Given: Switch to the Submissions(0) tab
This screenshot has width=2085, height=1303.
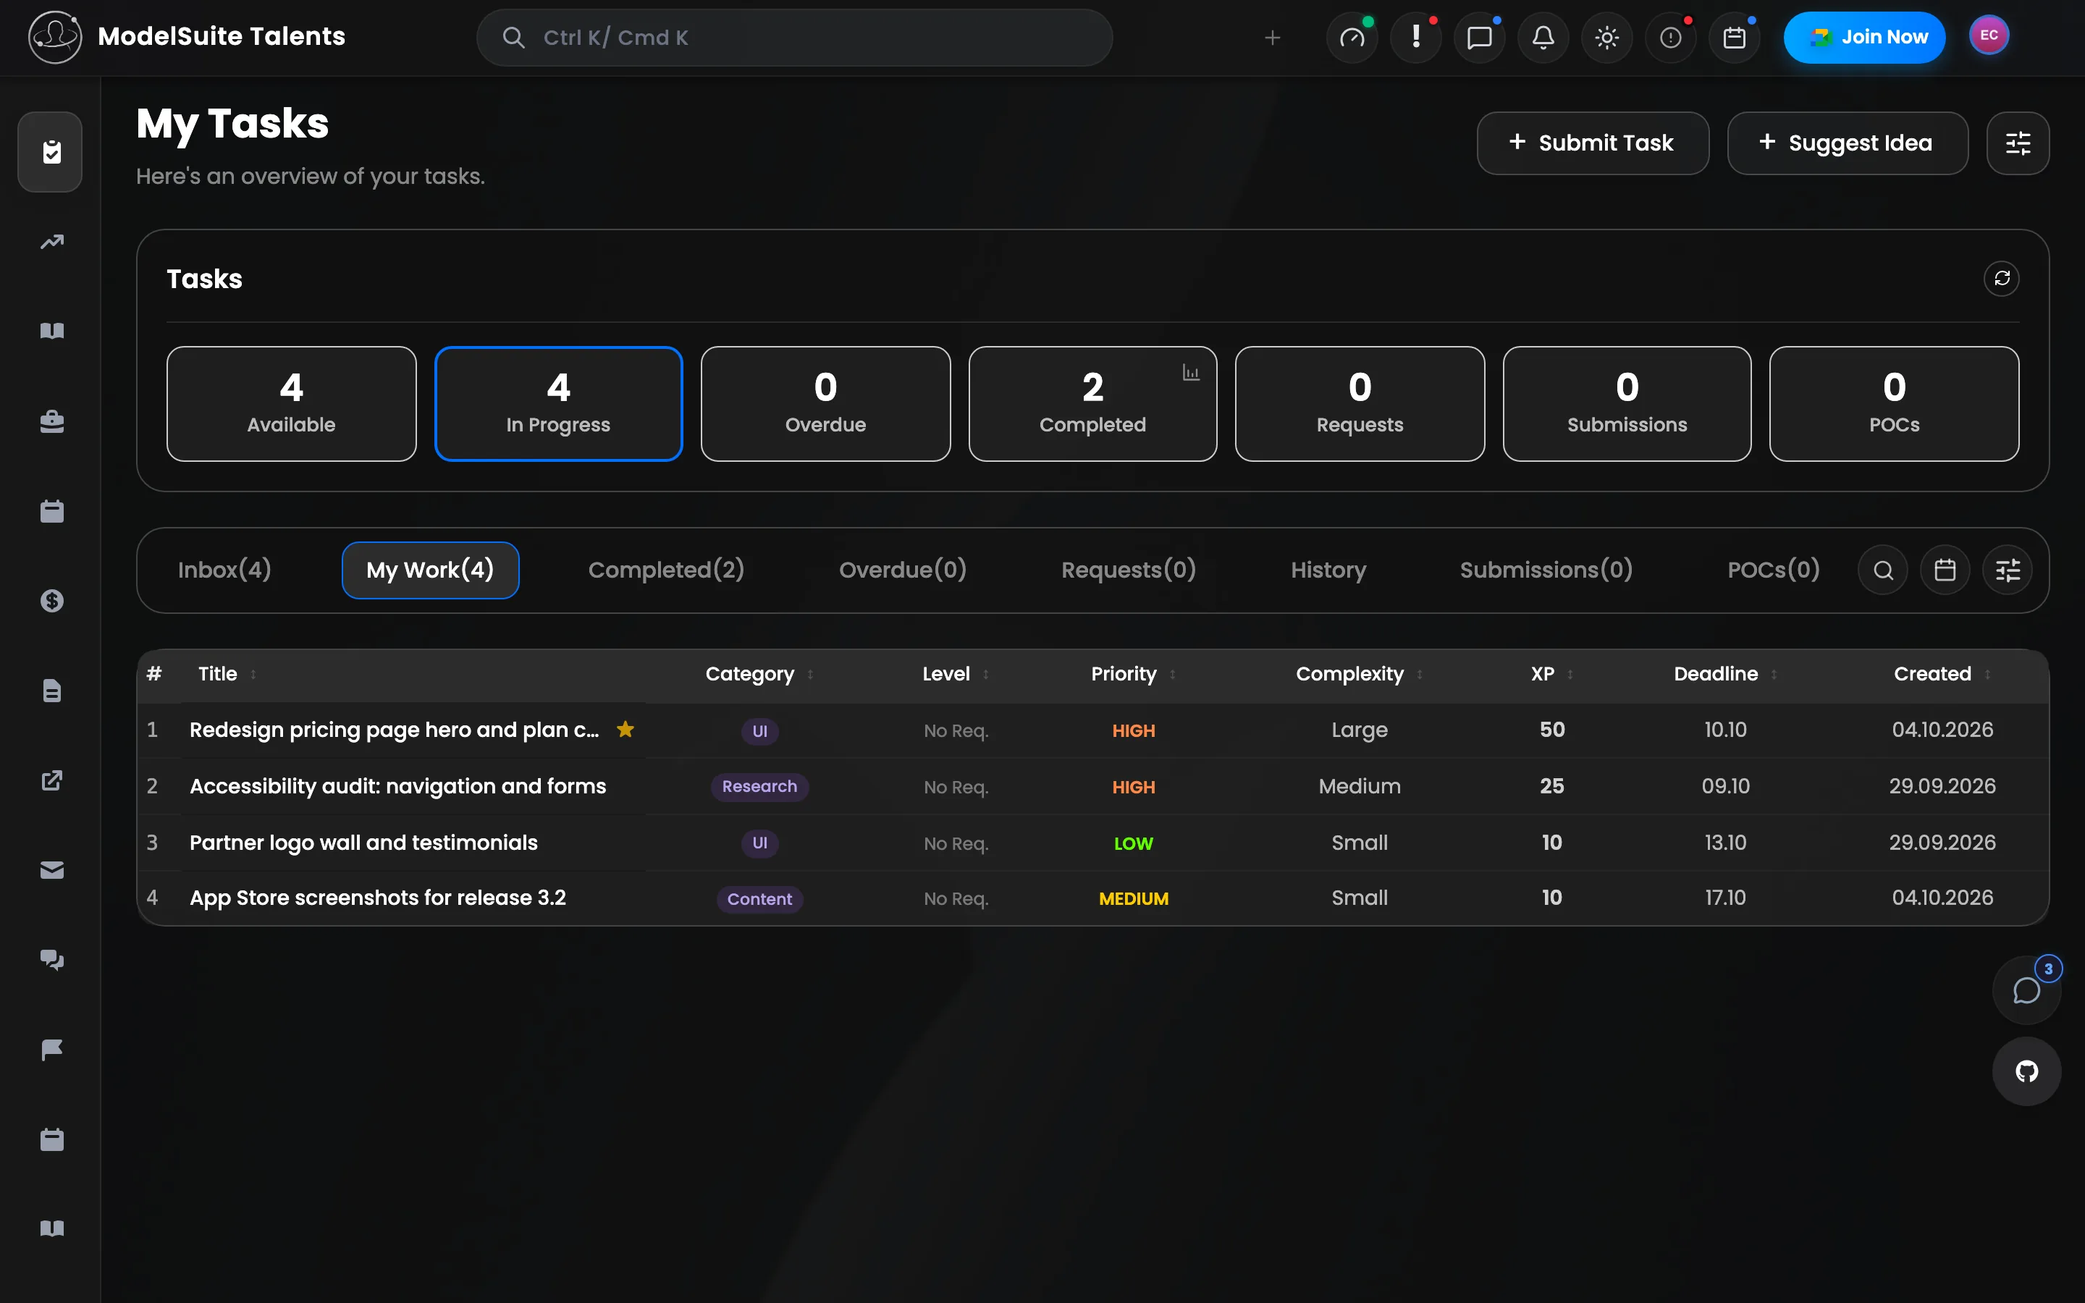Looking at the screenshot, I should pyautogui.click(x=1546, y=570).
